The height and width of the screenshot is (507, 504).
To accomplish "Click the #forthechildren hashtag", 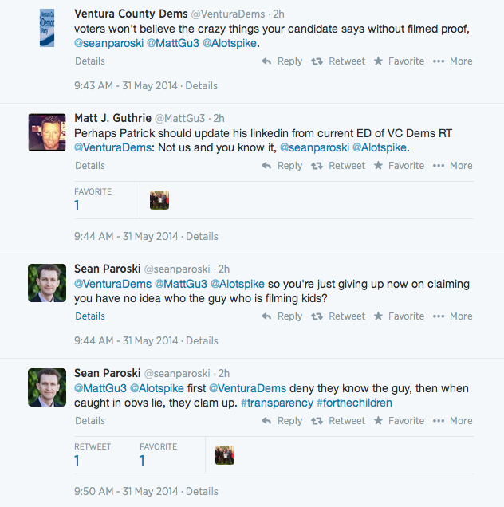I will pos(354,403).
